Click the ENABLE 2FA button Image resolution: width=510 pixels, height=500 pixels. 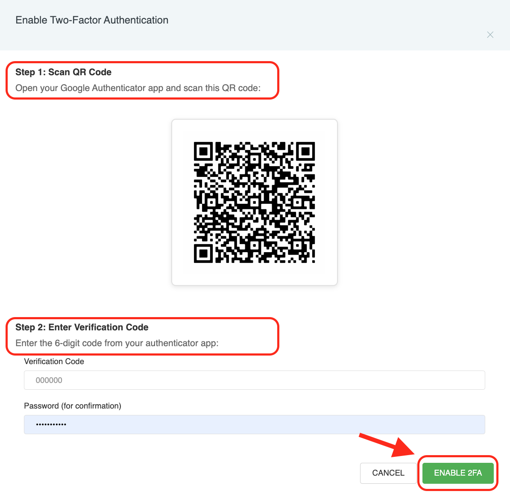coord(457,473)
